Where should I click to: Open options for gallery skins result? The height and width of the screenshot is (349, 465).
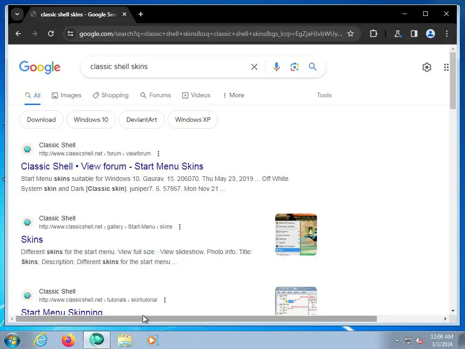(180, 227)
